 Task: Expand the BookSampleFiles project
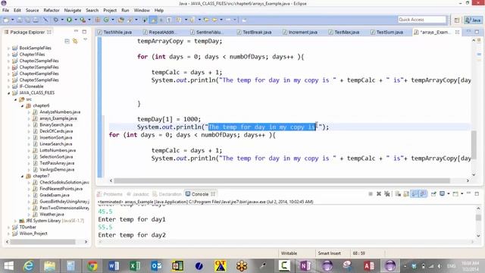(8, 48)
